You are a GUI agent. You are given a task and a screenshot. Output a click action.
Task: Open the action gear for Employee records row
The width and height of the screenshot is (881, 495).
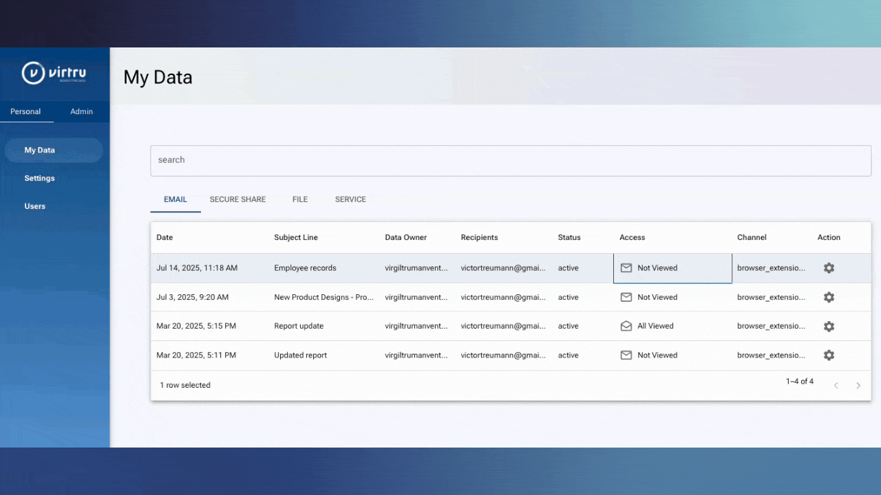829,268
